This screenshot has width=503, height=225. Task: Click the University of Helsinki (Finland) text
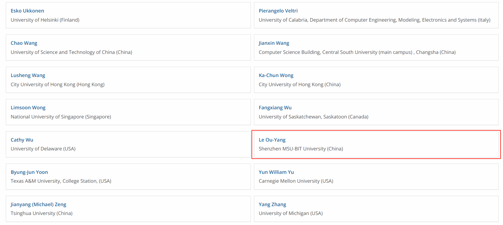(x=45, y=20)
